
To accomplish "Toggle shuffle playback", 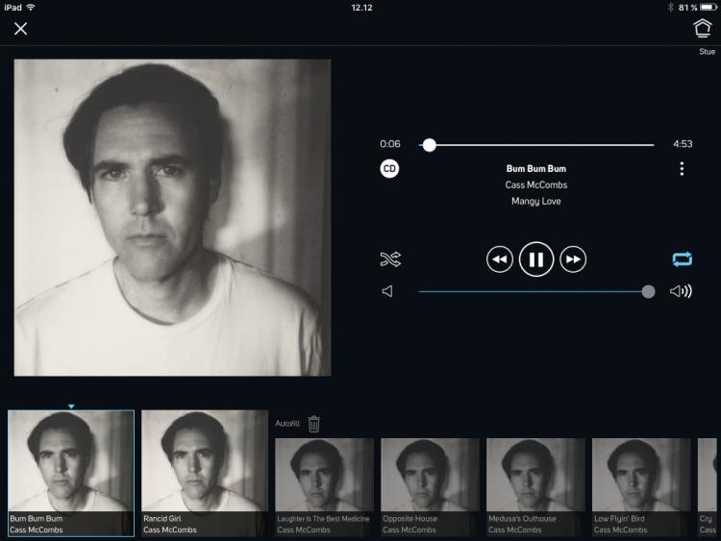I will pyautogui.click(x=390, y=259).
